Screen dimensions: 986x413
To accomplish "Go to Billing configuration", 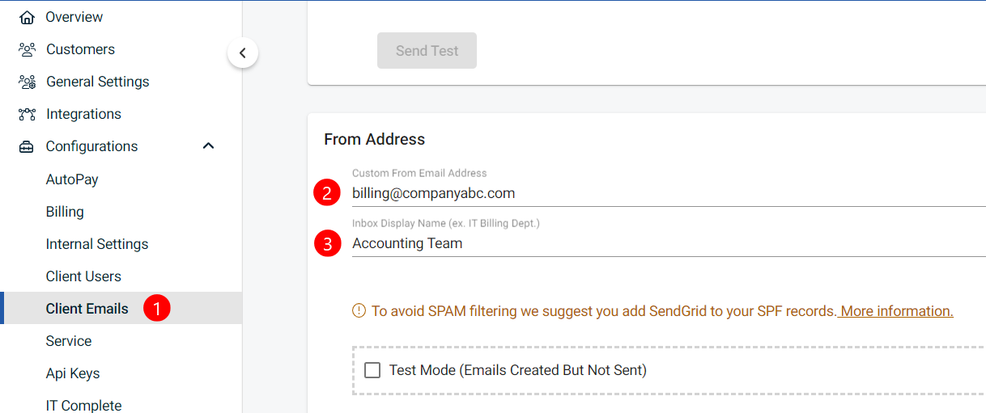I will (x=65, y=212).
